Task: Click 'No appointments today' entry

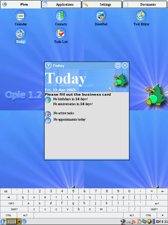Action: tap(69, 119)
